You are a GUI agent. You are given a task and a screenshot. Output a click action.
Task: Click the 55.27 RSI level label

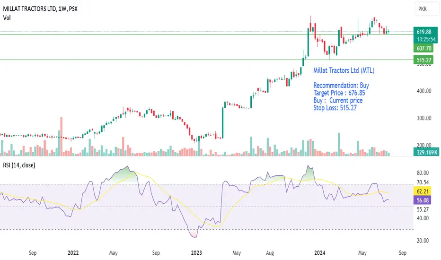click(423, 209)
